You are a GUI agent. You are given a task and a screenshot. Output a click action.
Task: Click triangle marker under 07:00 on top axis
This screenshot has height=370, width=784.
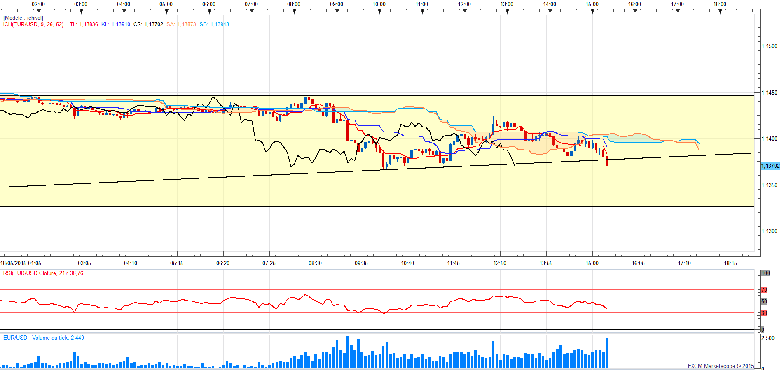pos(252,12)
